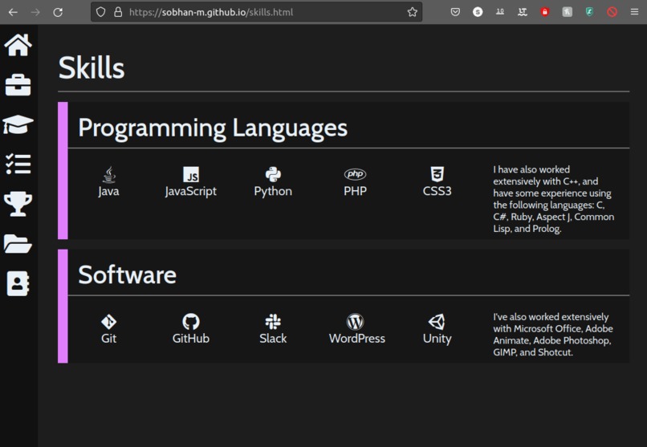Viewport: 647px width, 447px height.
Task: Click paragraph mentioning C++ and Prolog
Action: [x=554, y=199]
